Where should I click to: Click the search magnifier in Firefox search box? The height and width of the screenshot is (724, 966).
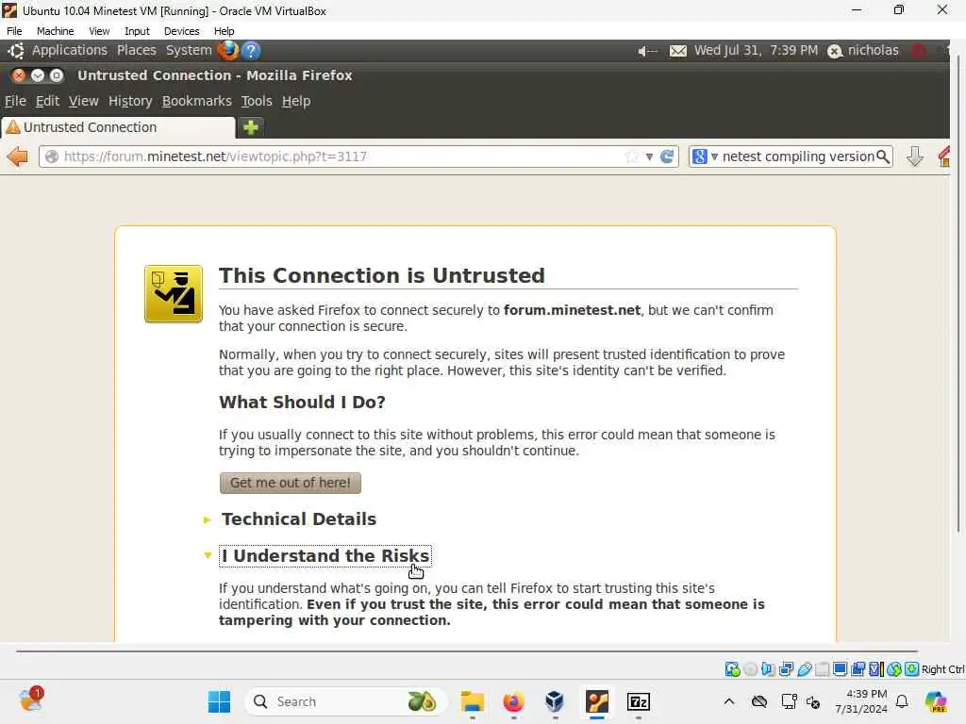883,156
